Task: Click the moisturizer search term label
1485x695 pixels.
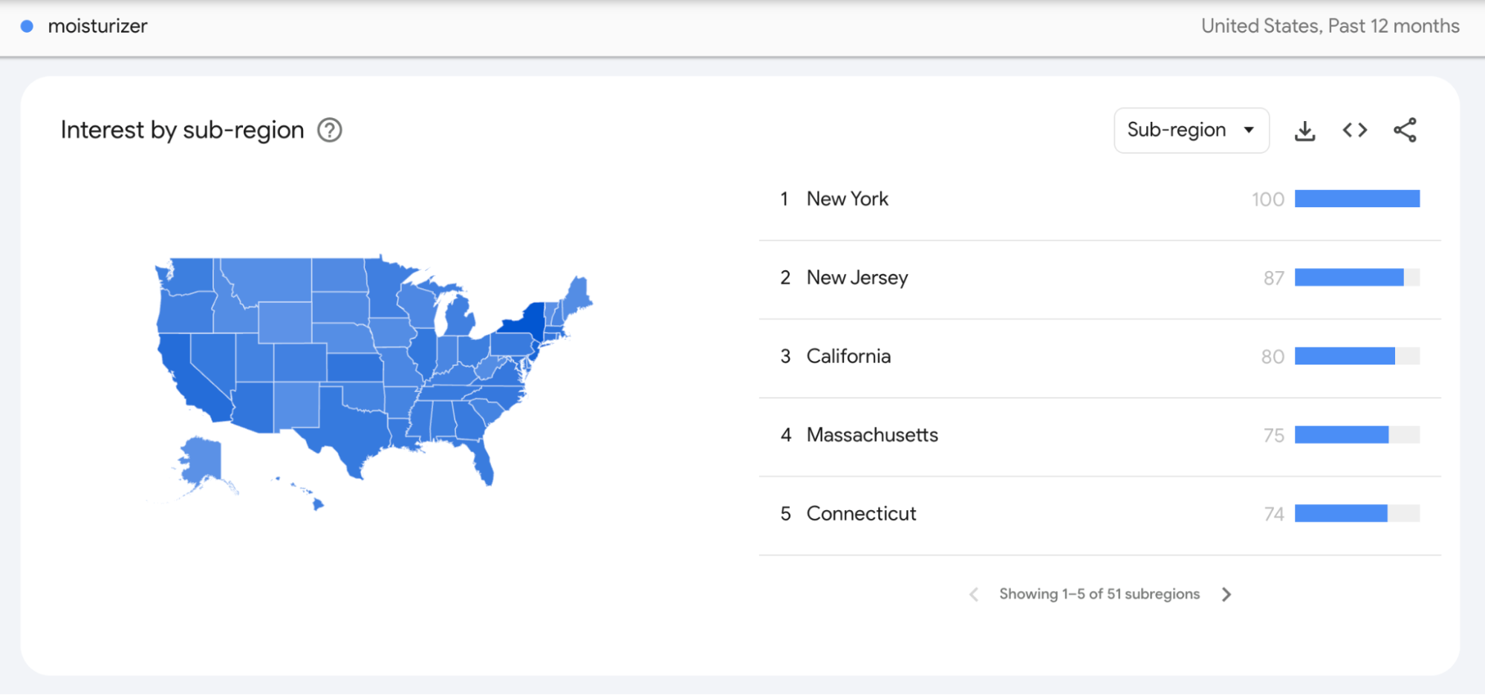Action: click(97, 25)
